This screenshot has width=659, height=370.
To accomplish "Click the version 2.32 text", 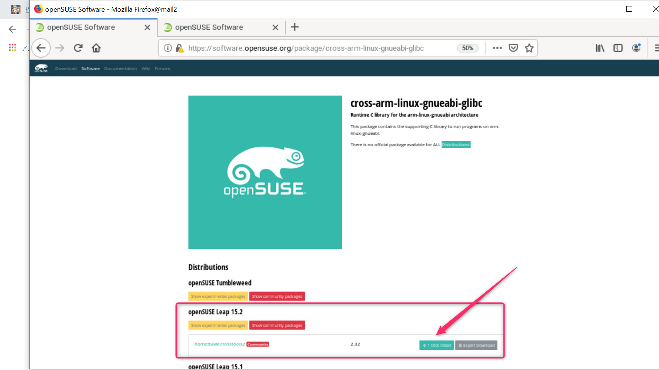I will (355, 344).
